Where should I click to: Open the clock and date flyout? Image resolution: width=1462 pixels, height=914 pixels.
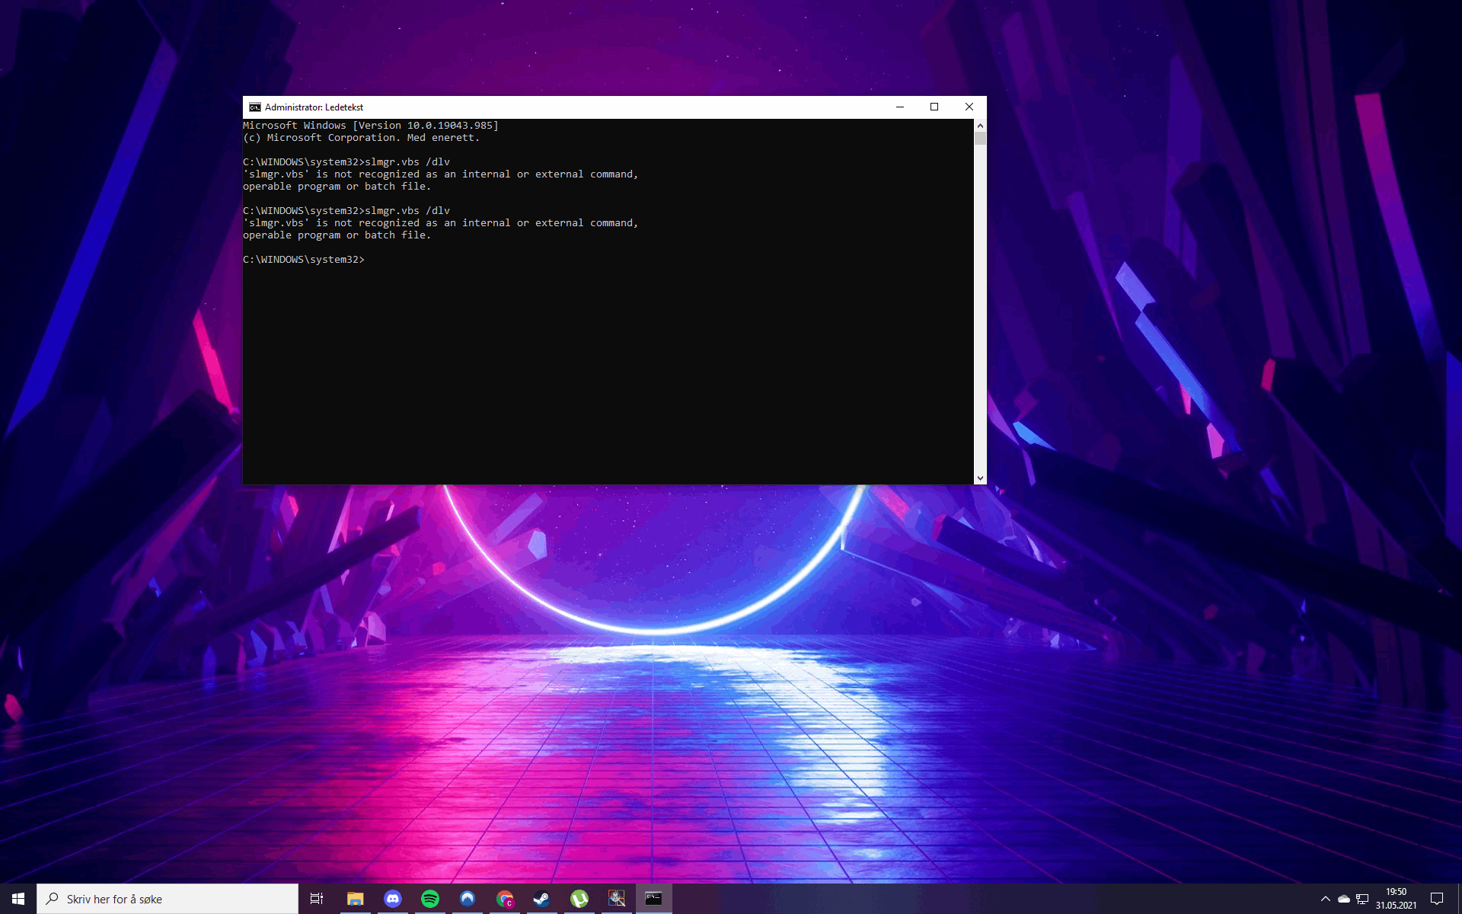(1396, 899)
